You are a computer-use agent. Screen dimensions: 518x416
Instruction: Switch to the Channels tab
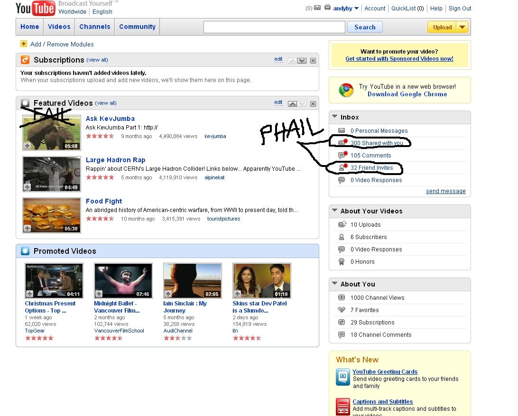[x=95, y=27]
